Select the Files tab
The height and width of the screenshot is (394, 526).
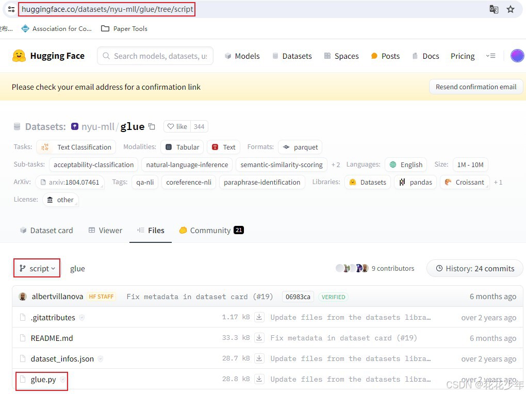(151, 230)
